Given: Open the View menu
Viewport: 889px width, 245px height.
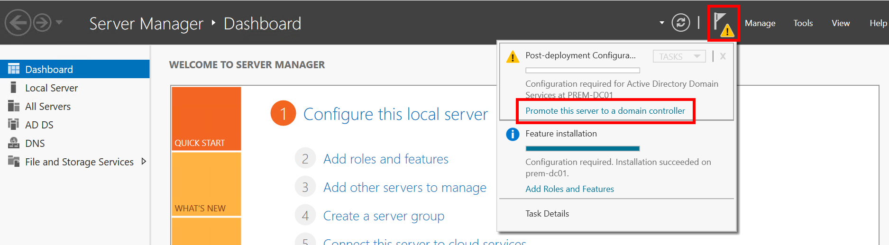Looking at the screenshot, I should 841,23.
